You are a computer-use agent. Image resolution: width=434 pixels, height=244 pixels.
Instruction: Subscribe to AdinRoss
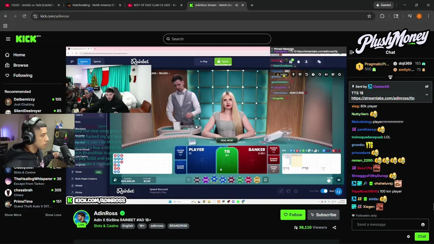pyautogui.click(x=323, y=215)
